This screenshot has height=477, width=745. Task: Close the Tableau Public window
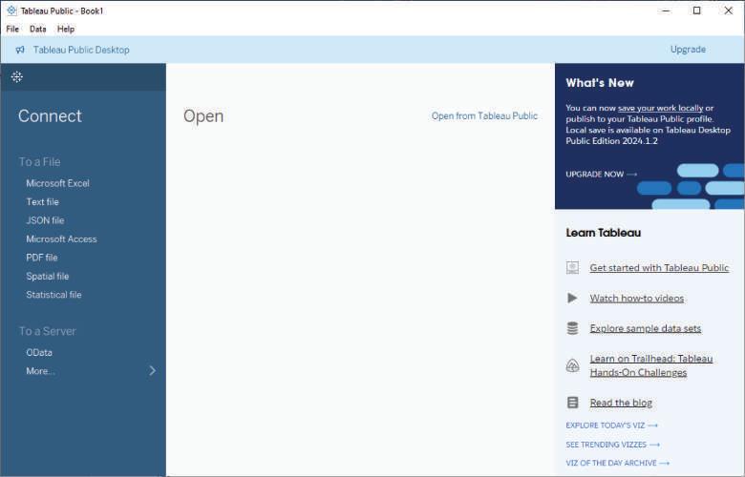point(728,10)
